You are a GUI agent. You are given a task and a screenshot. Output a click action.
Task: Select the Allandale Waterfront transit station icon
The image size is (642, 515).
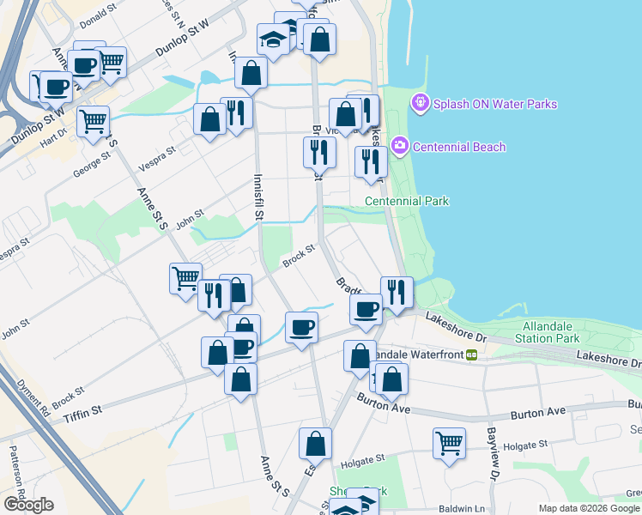tap(472, 354)
